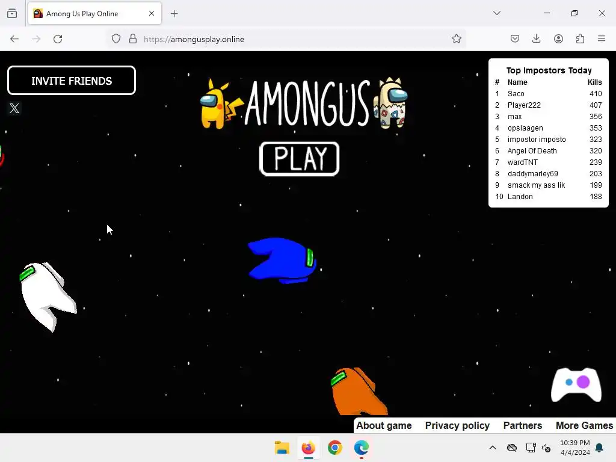
Task: Show site security info via the padlock
Action: click(133, 39)
